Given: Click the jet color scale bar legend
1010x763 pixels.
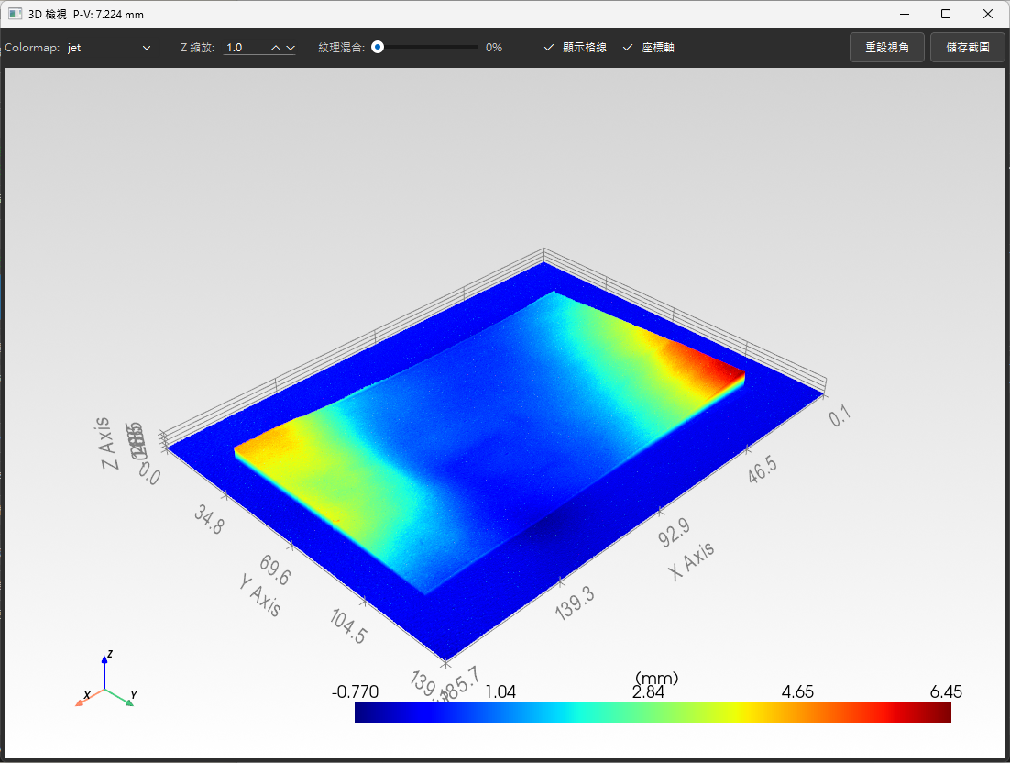Looking at the screenshot, I should pyautogui.click(x=653, y=713).
